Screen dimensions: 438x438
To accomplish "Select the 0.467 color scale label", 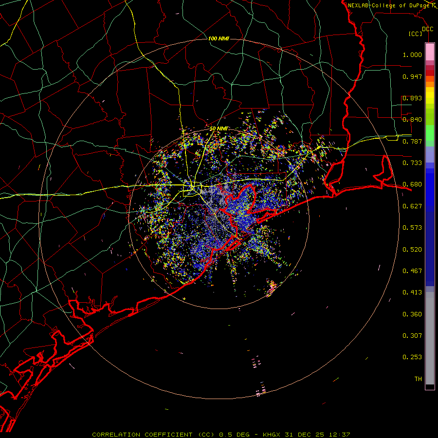I will (x=412, y=271).
